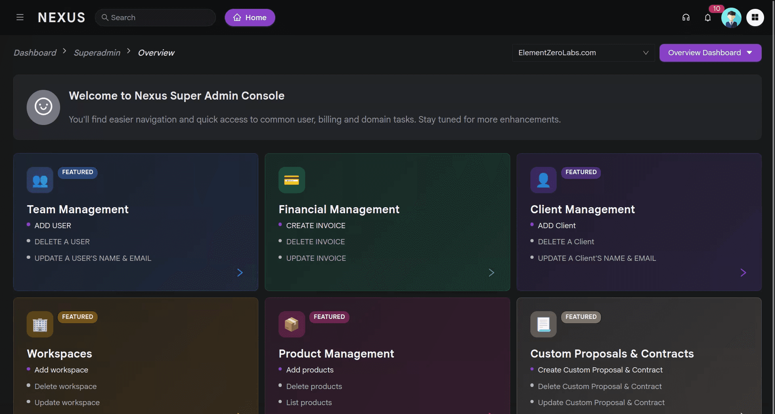
Task: Open the Overview Dashboard dropdown
Action: (x=710, y=53)
